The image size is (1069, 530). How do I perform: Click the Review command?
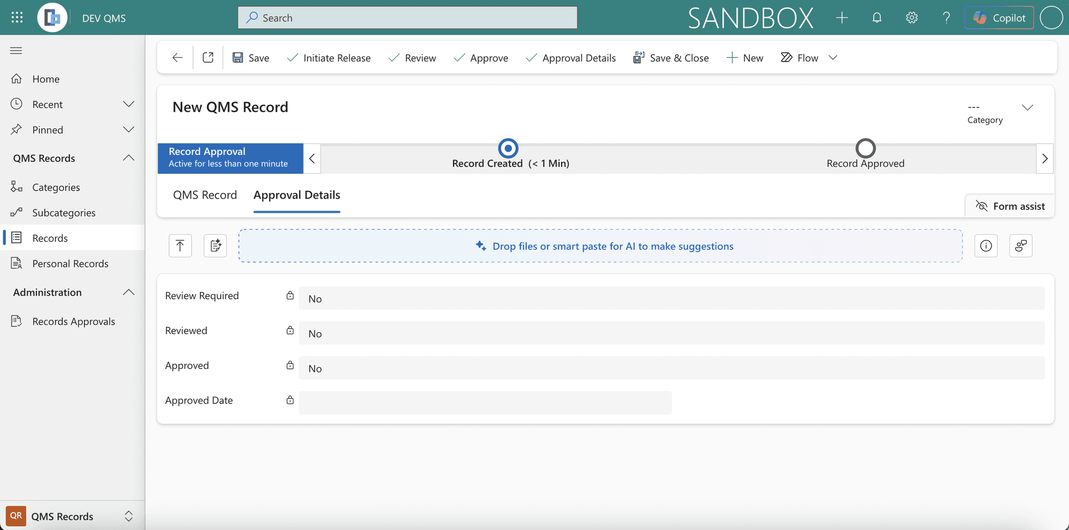[412, 57]
